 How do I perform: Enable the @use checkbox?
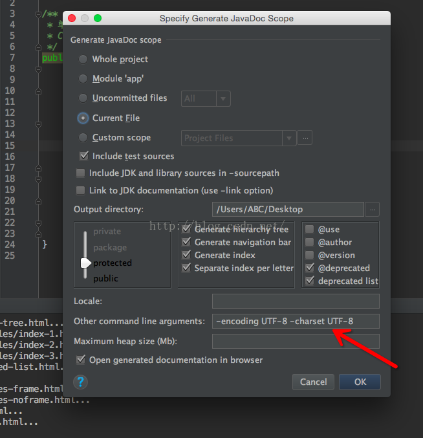tap(309, 229)
